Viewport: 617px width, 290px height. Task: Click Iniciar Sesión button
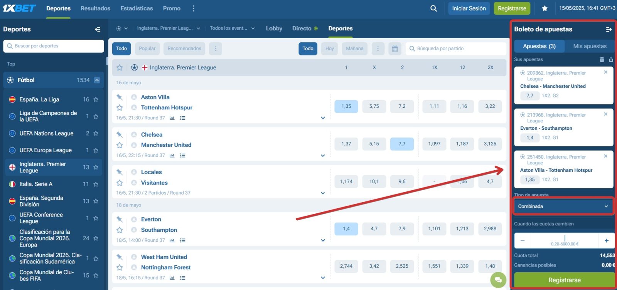pos(469,8)
